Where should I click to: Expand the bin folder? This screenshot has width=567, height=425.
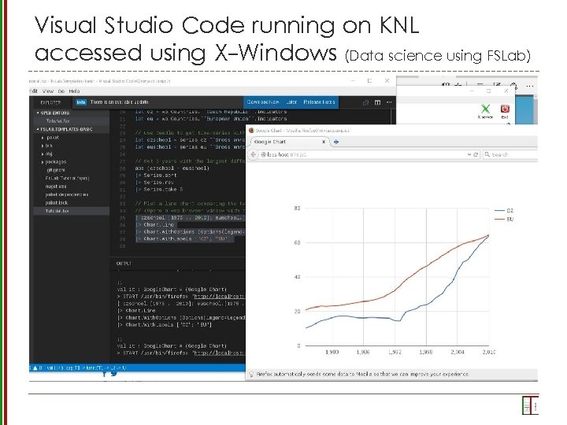coord(43,146)
